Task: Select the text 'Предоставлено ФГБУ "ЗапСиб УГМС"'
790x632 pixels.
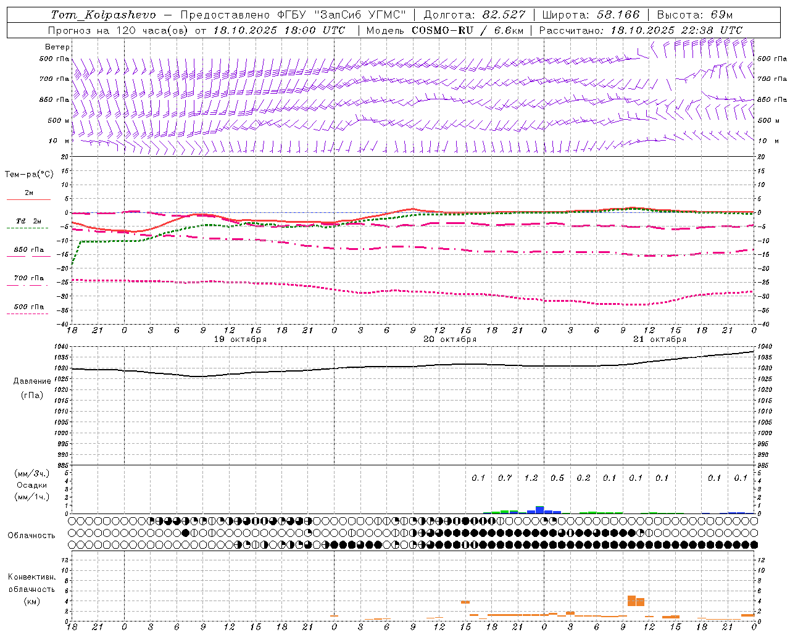Action: [293, 15]
